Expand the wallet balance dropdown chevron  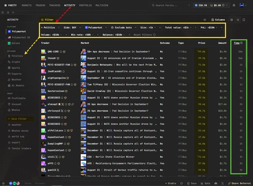(x=227, y=5)
